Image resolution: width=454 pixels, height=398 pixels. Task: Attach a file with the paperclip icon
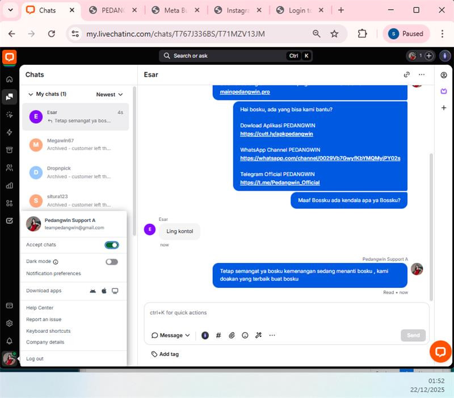pos(232,336)
